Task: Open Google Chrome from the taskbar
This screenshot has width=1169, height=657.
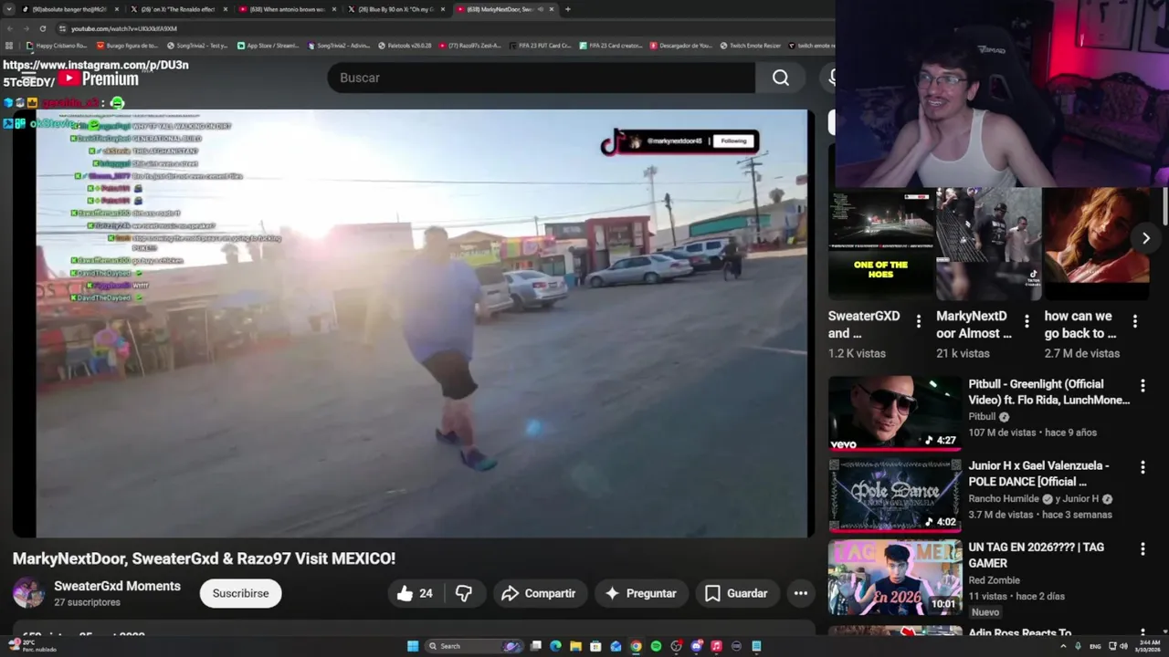Action: coord(636,646)
